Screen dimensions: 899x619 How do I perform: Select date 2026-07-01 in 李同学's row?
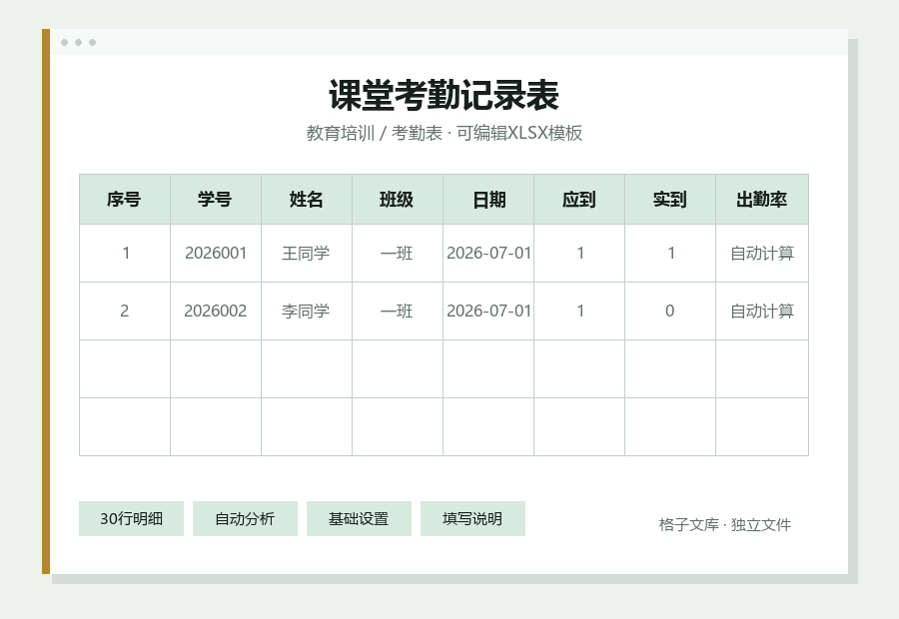[x=488, y=311]
